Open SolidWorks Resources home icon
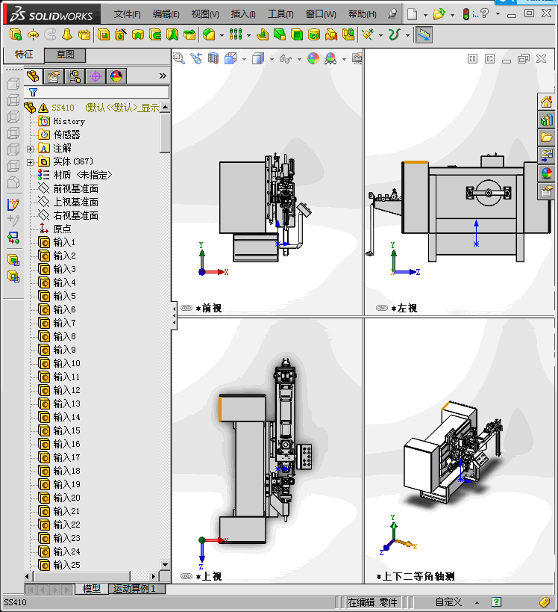 point(546,102)
